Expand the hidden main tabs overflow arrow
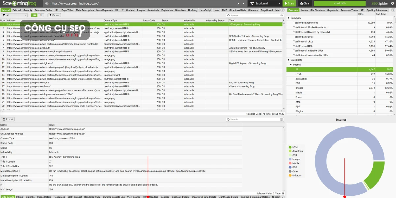This screenshot has height=198, width=396. tap(283, 10)
